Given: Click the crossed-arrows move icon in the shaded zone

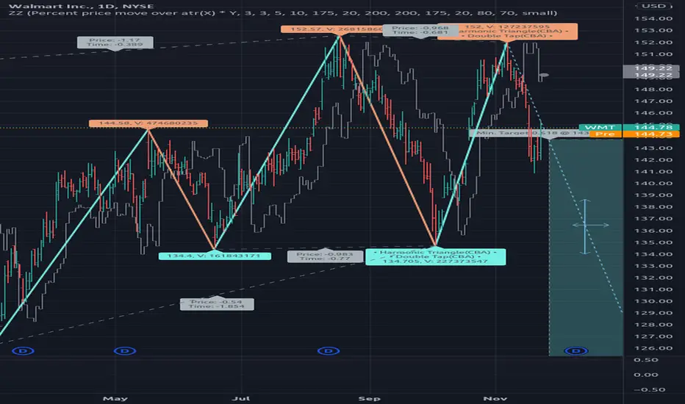Looking at the screenshot, I should click(x=591, y=226).
